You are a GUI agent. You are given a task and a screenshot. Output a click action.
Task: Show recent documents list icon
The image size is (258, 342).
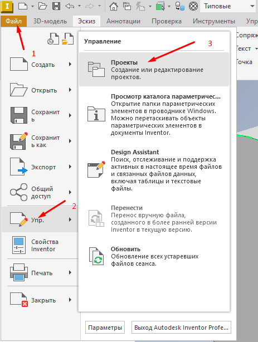(53, 39)
